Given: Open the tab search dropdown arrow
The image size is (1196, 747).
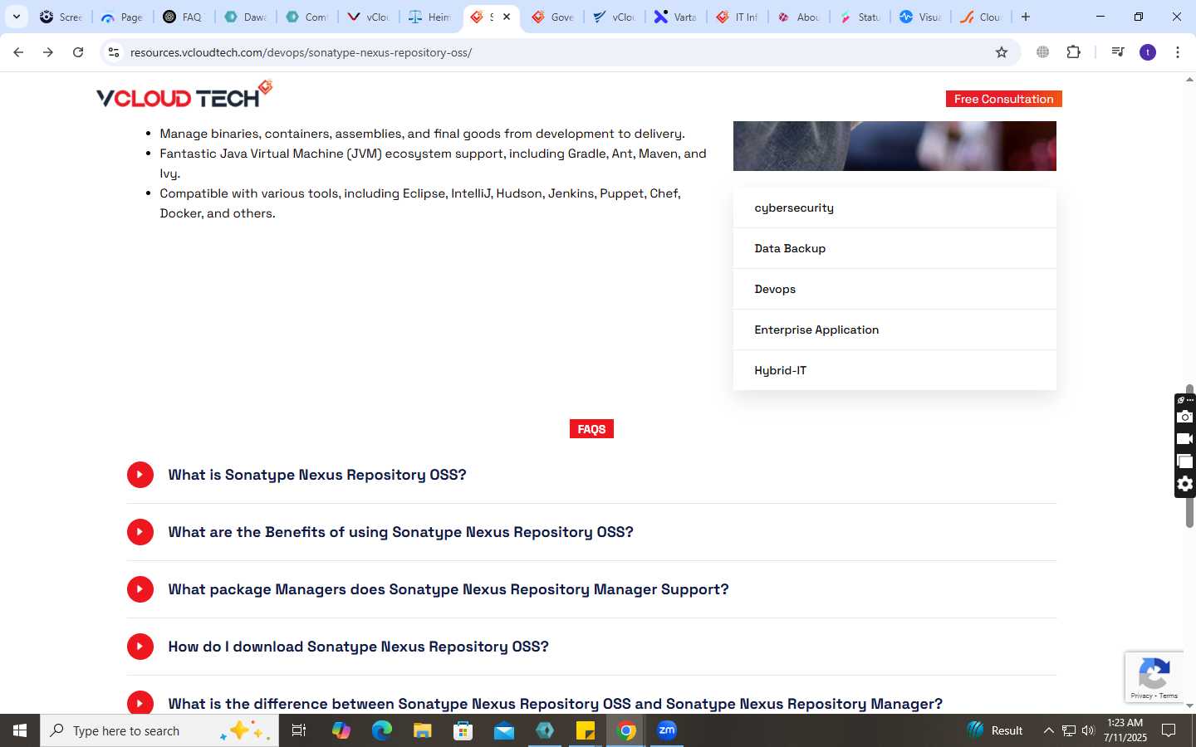Looking at the screenshot, I should tap(17, 17).
